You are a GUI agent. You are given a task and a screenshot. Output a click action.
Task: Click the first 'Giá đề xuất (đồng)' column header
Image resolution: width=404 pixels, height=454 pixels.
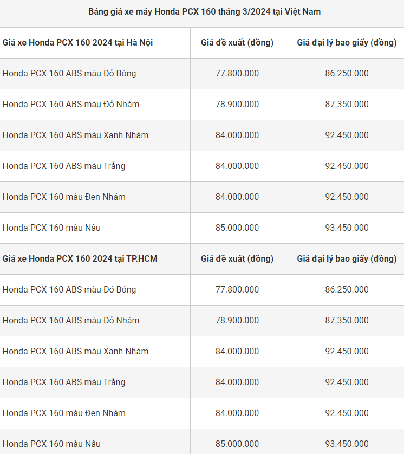click(x=237, y=42)
